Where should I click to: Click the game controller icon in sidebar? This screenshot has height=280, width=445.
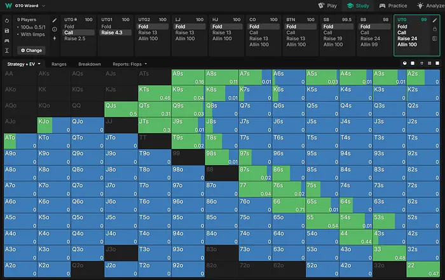point(6,39)
